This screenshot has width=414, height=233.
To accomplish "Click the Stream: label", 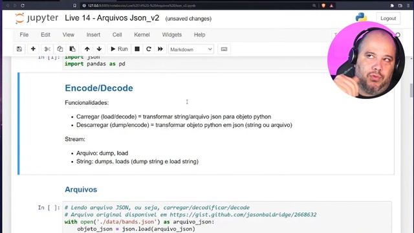I will 75,139.
